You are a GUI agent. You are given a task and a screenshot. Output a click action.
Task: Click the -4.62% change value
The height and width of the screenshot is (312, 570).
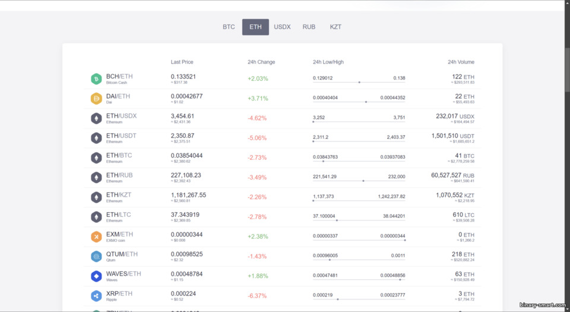point(257,118)
